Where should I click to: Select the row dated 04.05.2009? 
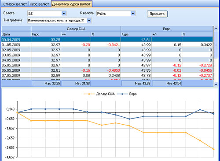coord(107,60)
